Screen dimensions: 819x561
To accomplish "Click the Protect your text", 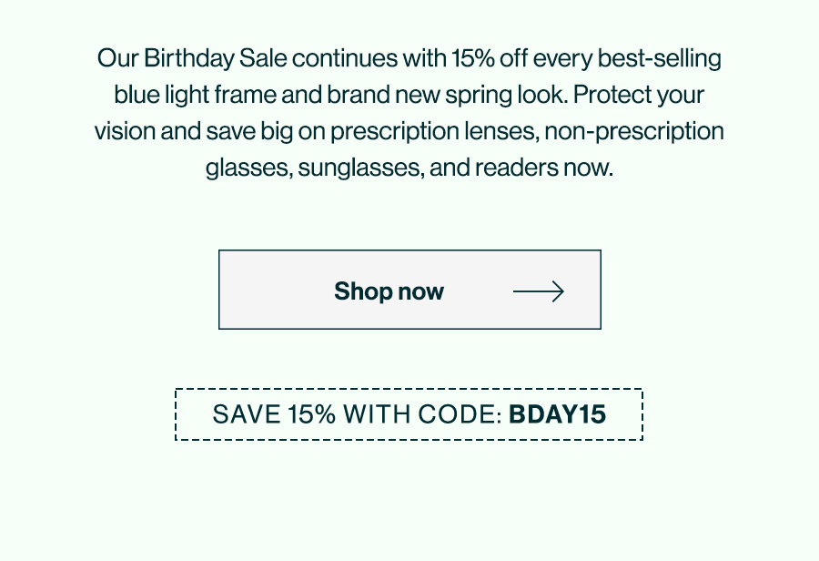I will point(639,95).
